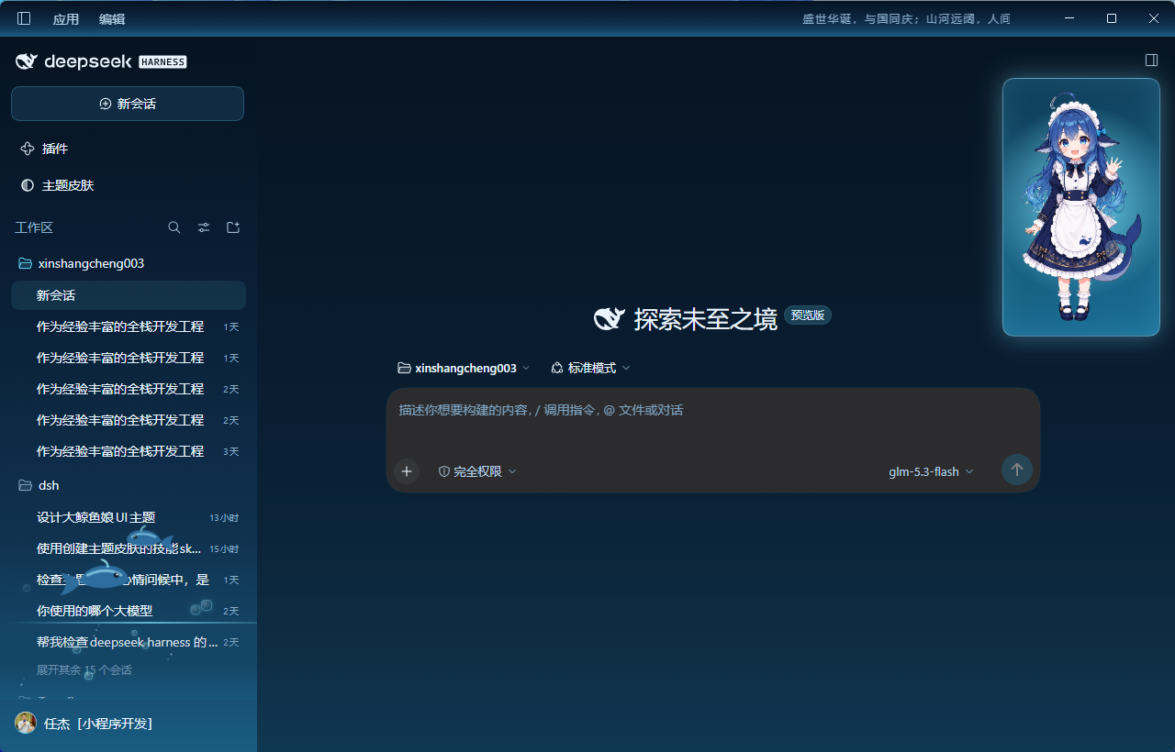Click the 预览版 badge

click(x=808, y=315)
